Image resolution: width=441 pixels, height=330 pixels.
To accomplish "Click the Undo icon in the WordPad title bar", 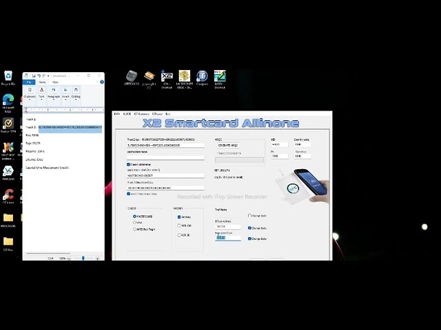I will [x=39, y=76].
